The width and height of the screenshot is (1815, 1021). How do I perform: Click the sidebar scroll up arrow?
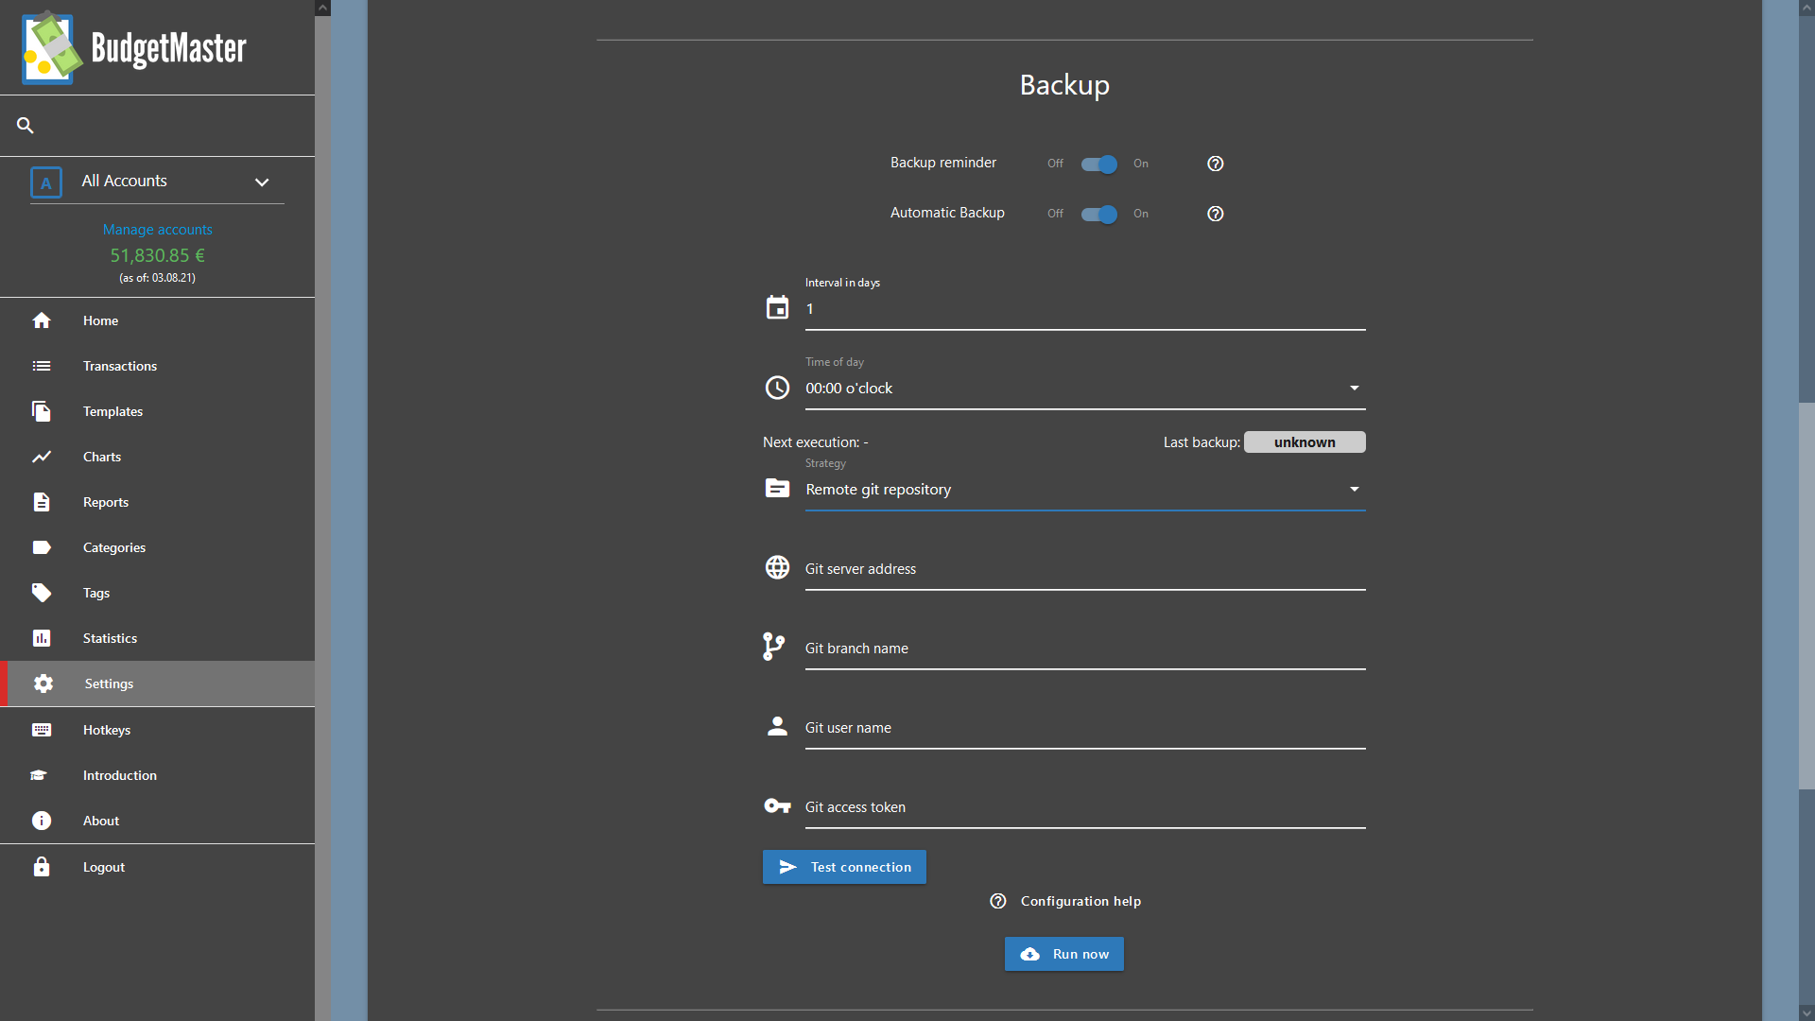tap(322, 8)
